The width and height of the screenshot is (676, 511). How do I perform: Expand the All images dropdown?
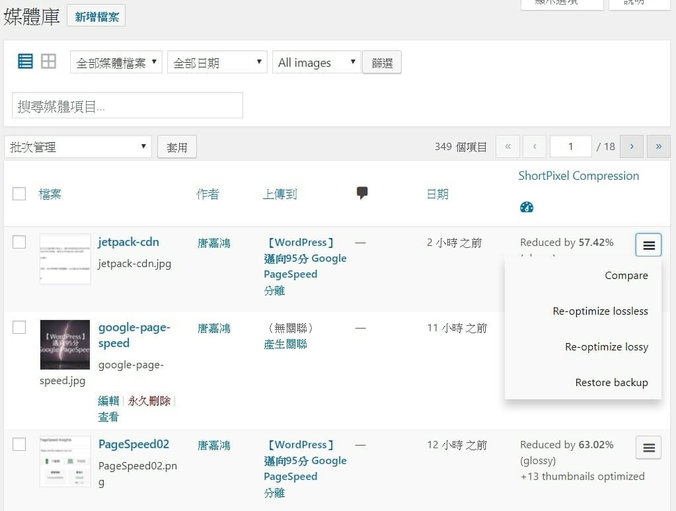tap(317, 63)
